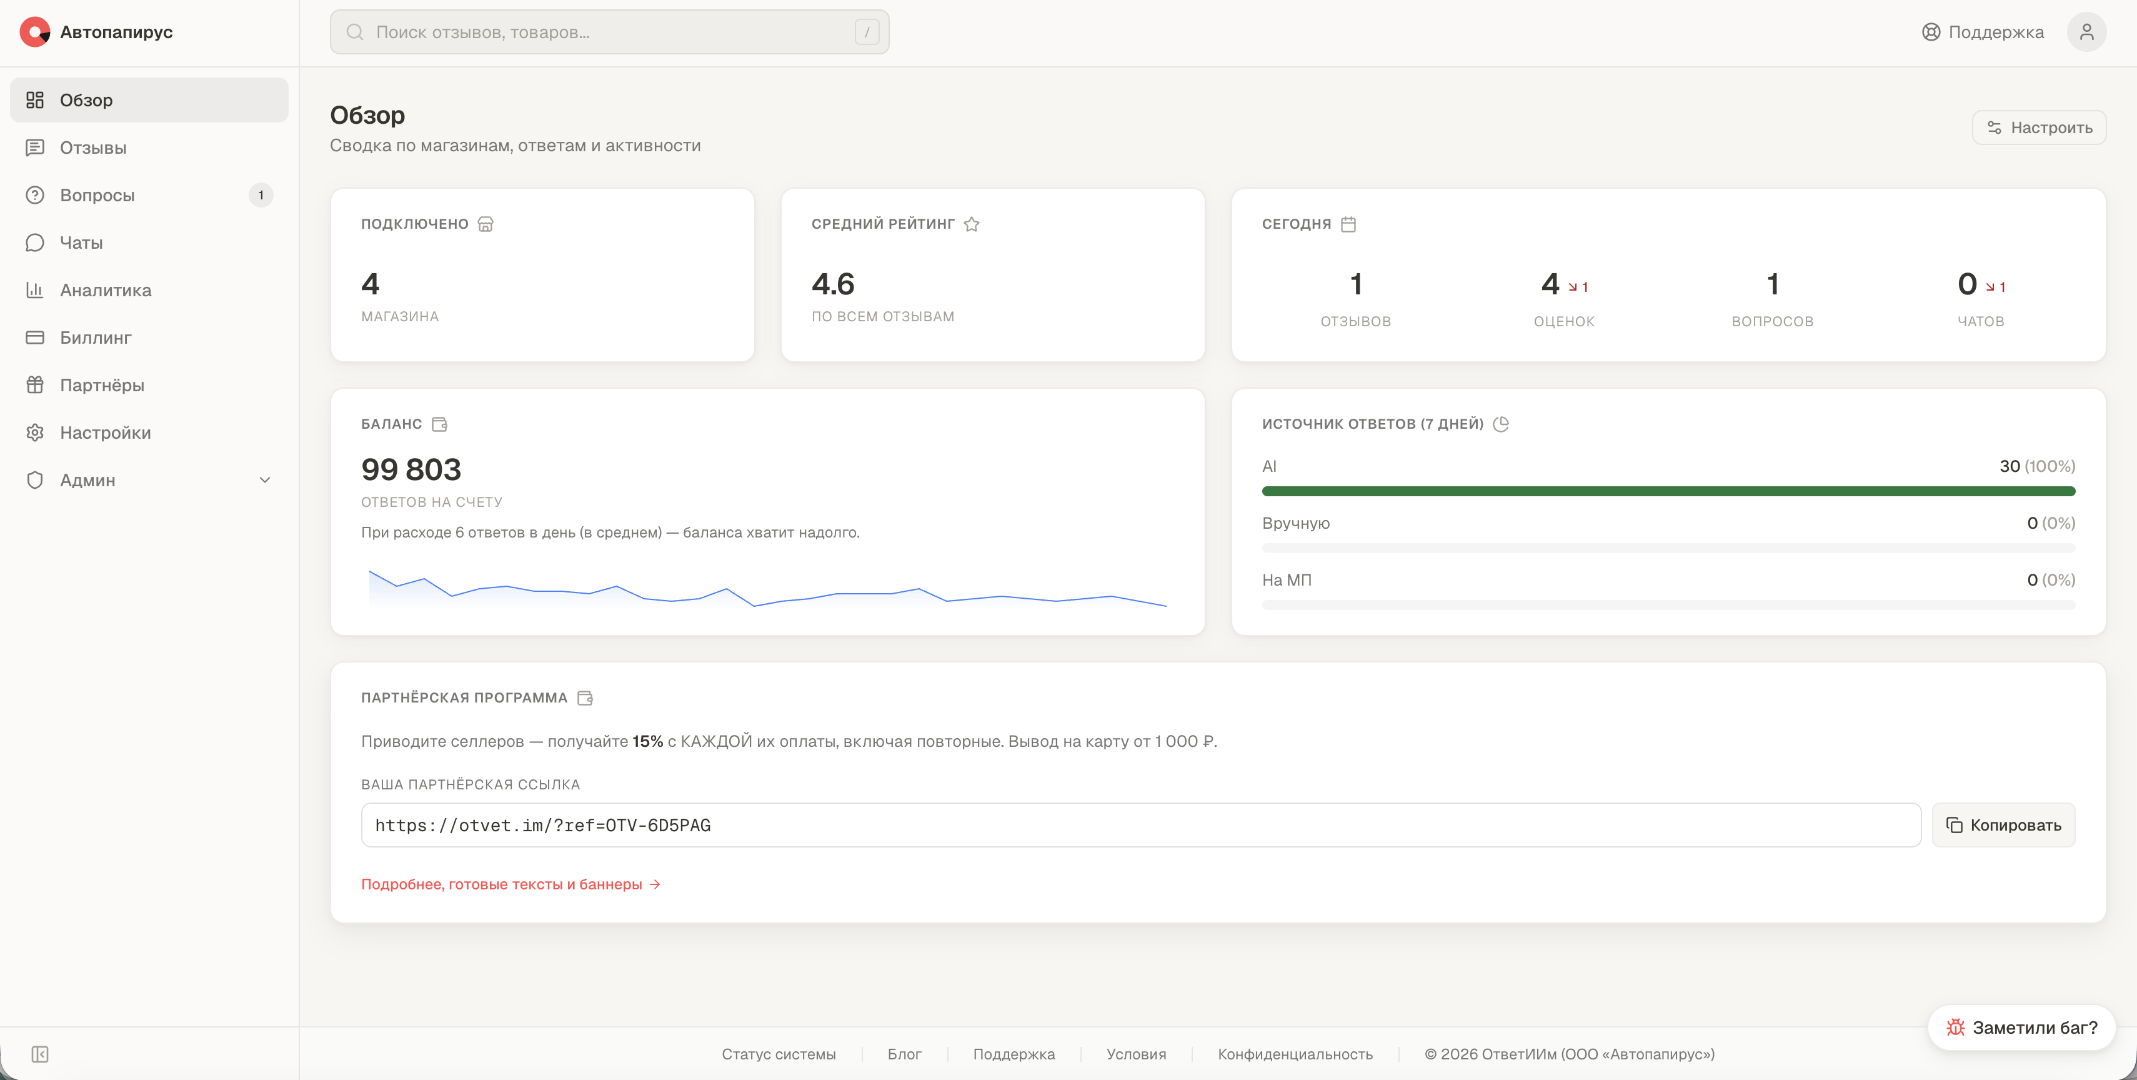
Task: Click the pie chart icon by Источник ответов
Action: pyautogui.click(x=1501, y=424)
